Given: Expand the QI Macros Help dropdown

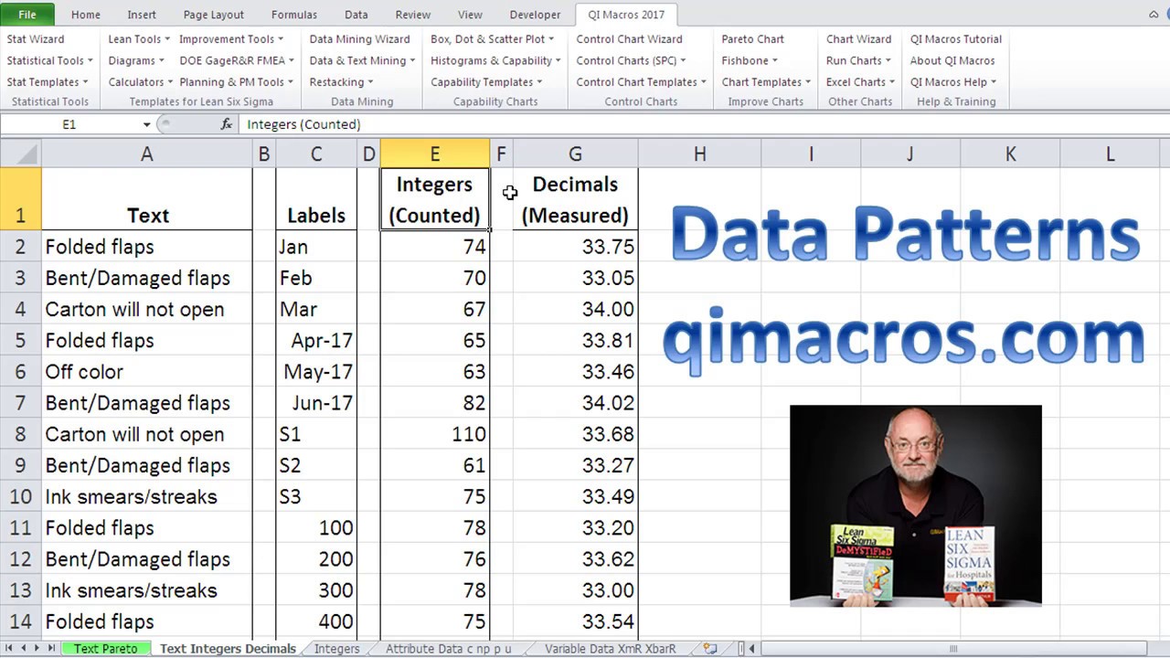Looking at the screenshot, I should pos(953,82).
